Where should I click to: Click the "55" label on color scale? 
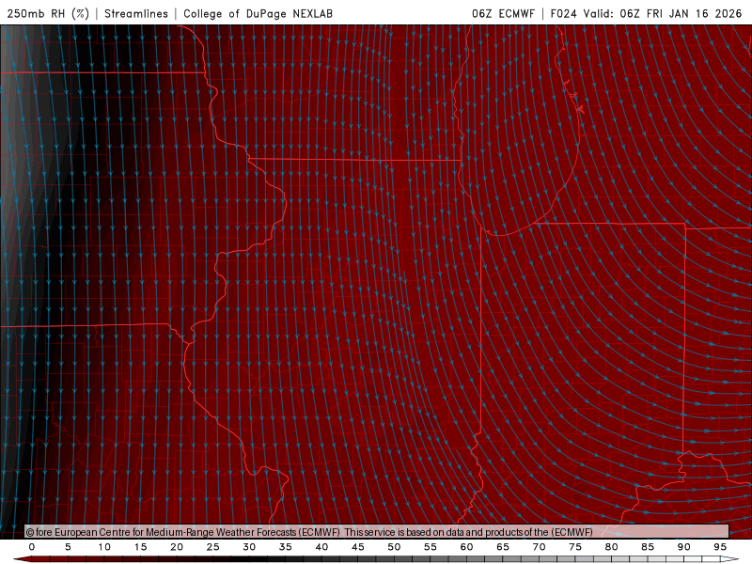click(x=431, y=547)
